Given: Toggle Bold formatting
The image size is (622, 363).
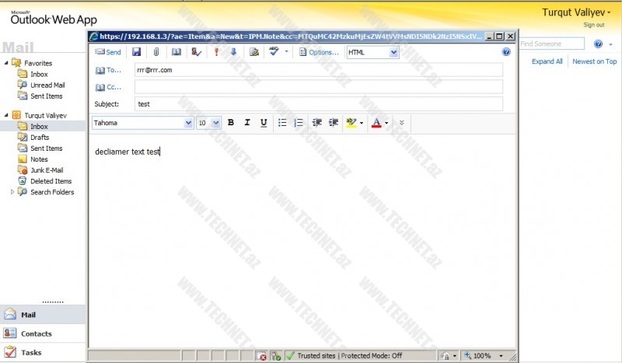Looking at the screenshot, I should pyautogui.click(x=230, y=123).
